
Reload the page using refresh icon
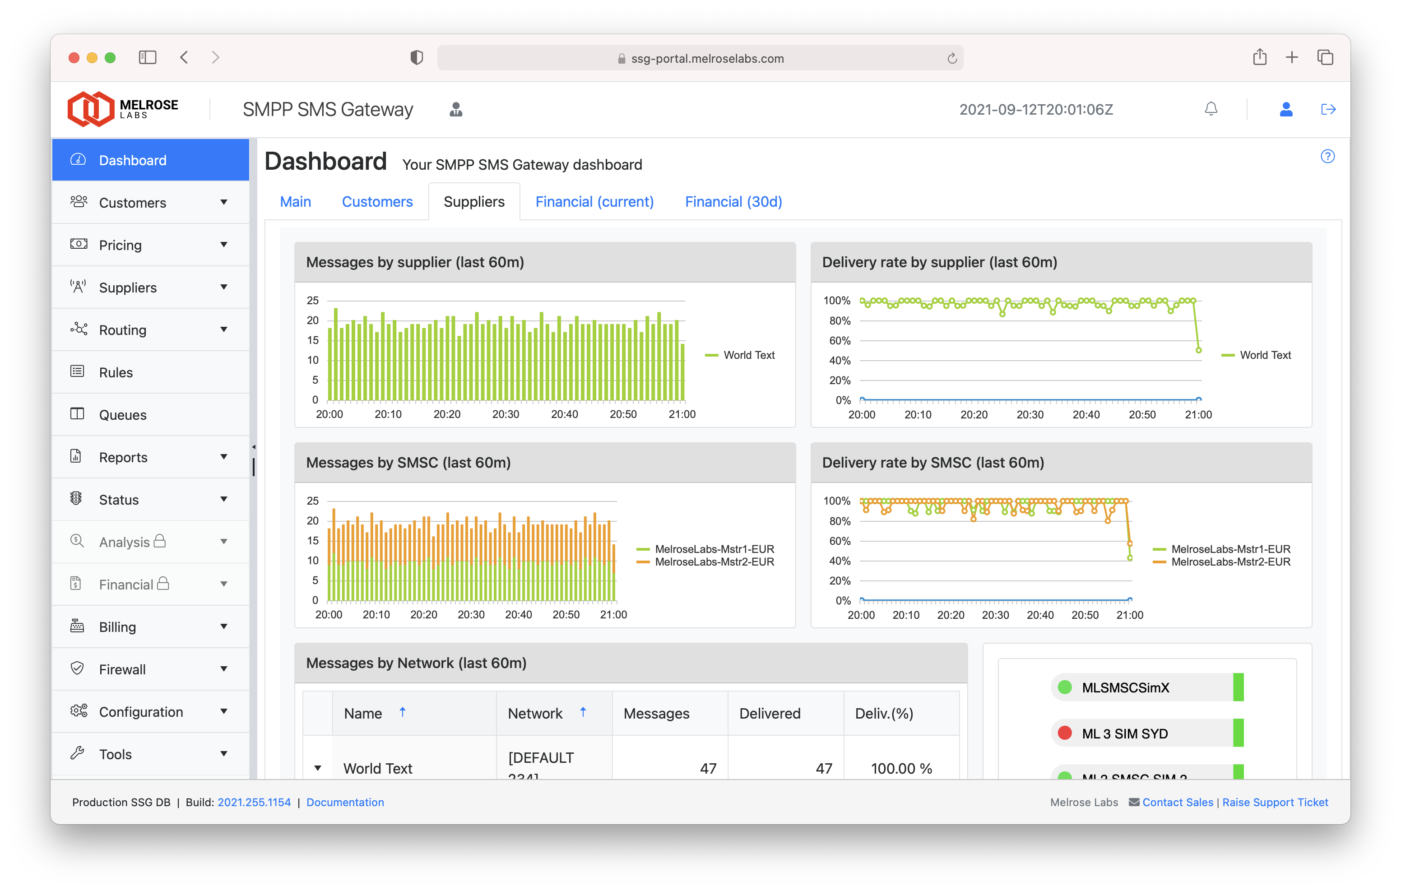coord(952,58)
